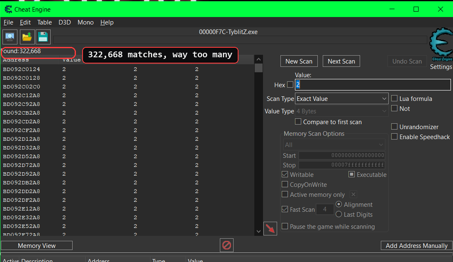Click the scan progress bar
The image size is (453, 262).
(x=240, y=39)
